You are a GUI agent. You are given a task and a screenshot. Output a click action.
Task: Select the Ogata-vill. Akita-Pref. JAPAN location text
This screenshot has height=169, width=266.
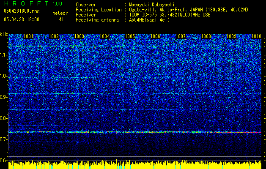pyautogui.click(x=189, y=10)
